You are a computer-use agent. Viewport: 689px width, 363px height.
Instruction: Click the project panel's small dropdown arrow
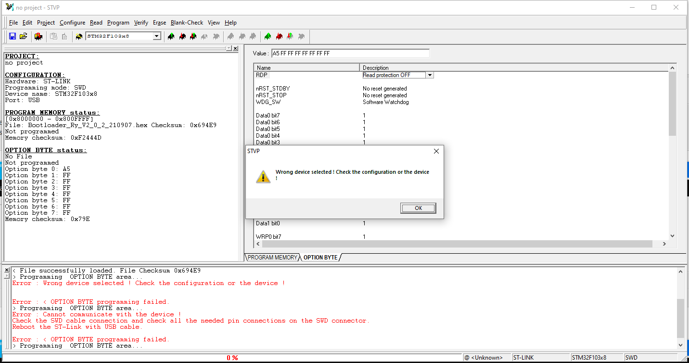(228, 49)
